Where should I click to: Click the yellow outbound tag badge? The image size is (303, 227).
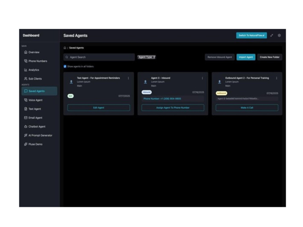[x=221, y=93]
